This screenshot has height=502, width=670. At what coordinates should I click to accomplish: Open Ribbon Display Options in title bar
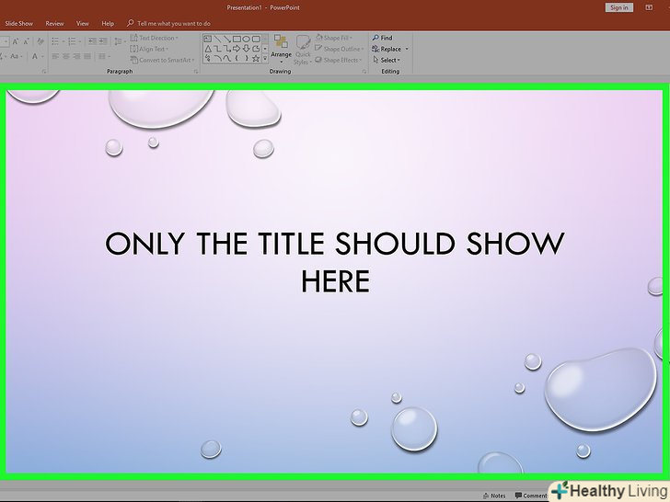coord(649,7)
